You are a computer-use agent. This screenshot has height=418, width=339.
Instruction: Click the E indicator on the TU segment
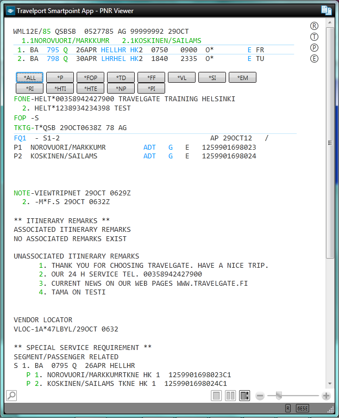click(x=249, y=59)
